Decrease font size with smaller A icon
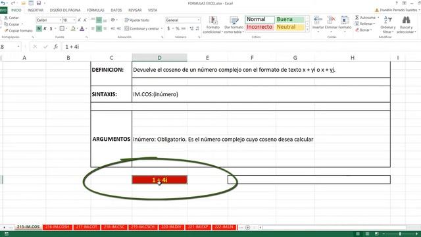421x237 pixels. 85,20
